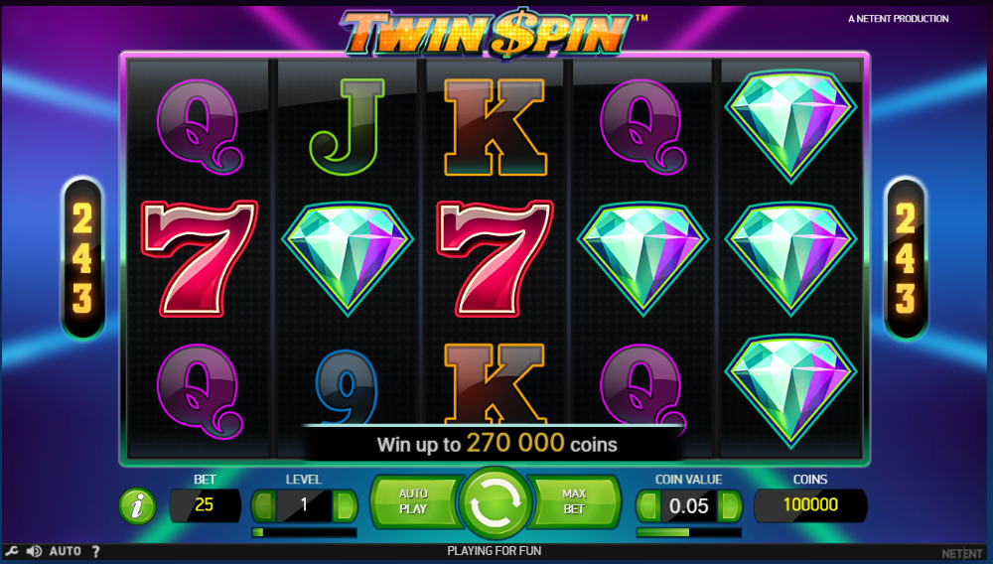Adjust the level slider bar

coord(304,532)
